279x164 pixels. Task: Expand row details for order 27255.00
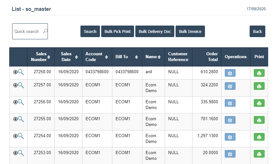15,119
